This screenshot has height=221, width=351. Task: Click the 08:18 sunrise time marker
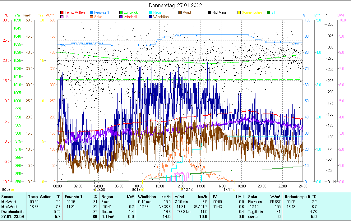(x=136, y=189)
